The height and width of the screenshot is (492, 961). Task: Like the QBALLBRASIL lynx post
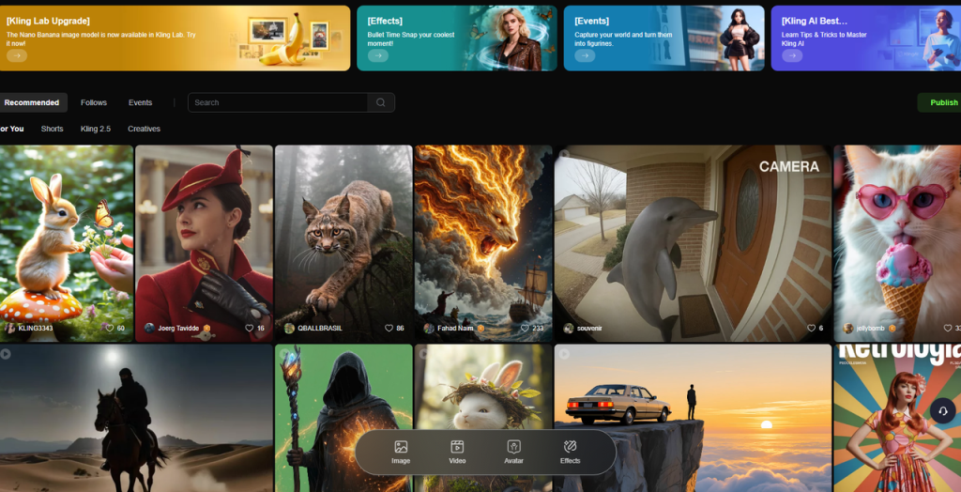coord(389,329)
